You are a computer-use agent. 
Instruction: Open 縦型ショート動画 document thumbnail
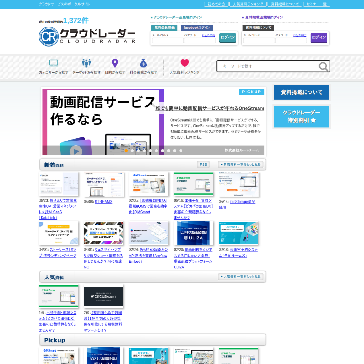[x=103, y=233]
